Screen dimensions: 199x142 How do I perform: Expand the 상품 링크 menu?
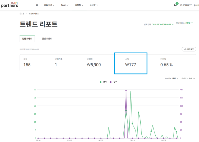click(49, 5)
